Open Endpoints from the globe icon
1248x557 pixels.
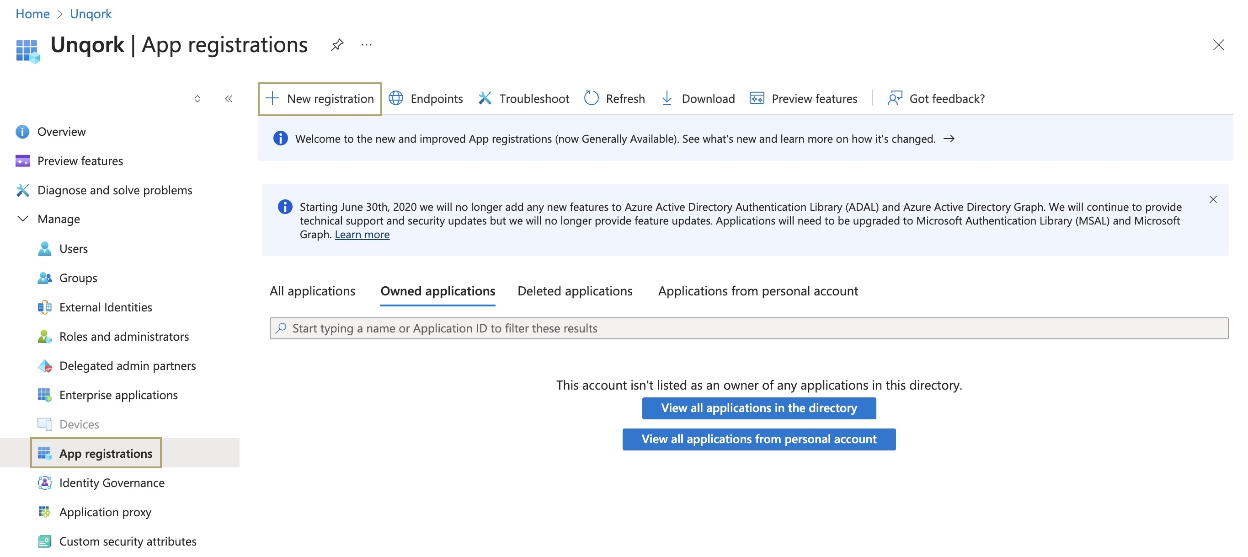[x=396, y=98]
